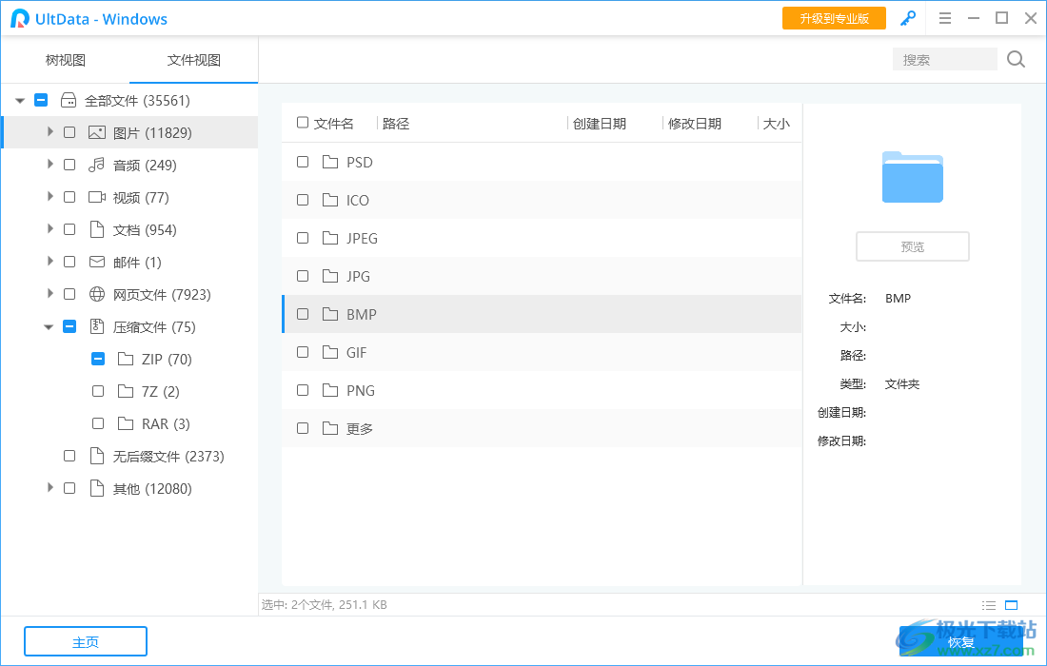
Task: Expand the 其他 tree node
Action: 49,488
